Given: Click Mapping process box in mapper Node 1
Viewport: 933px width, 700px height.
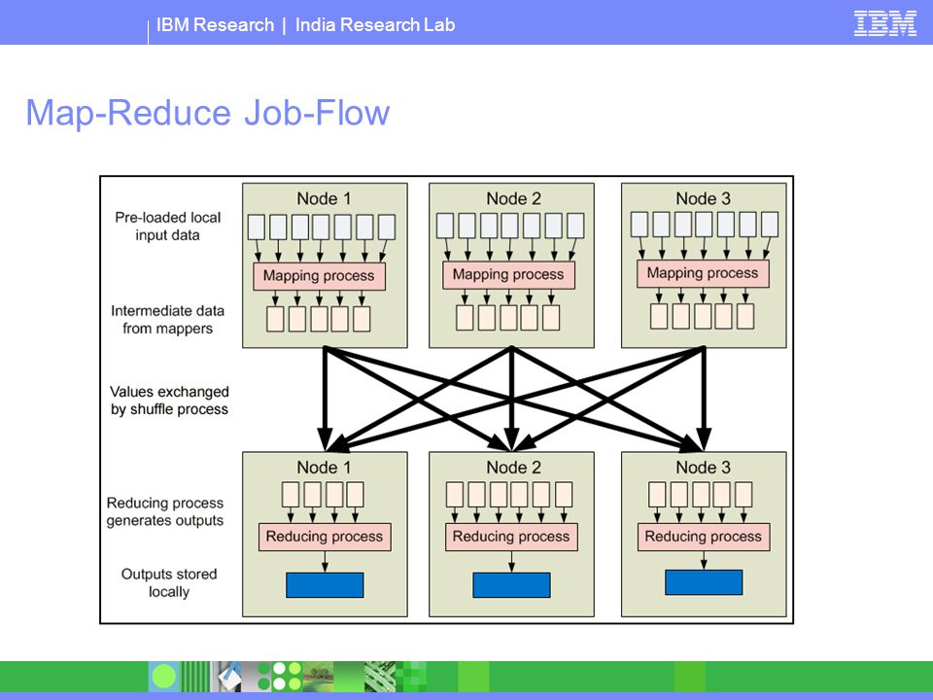Looking at the screenshot, I should [320, 276].
